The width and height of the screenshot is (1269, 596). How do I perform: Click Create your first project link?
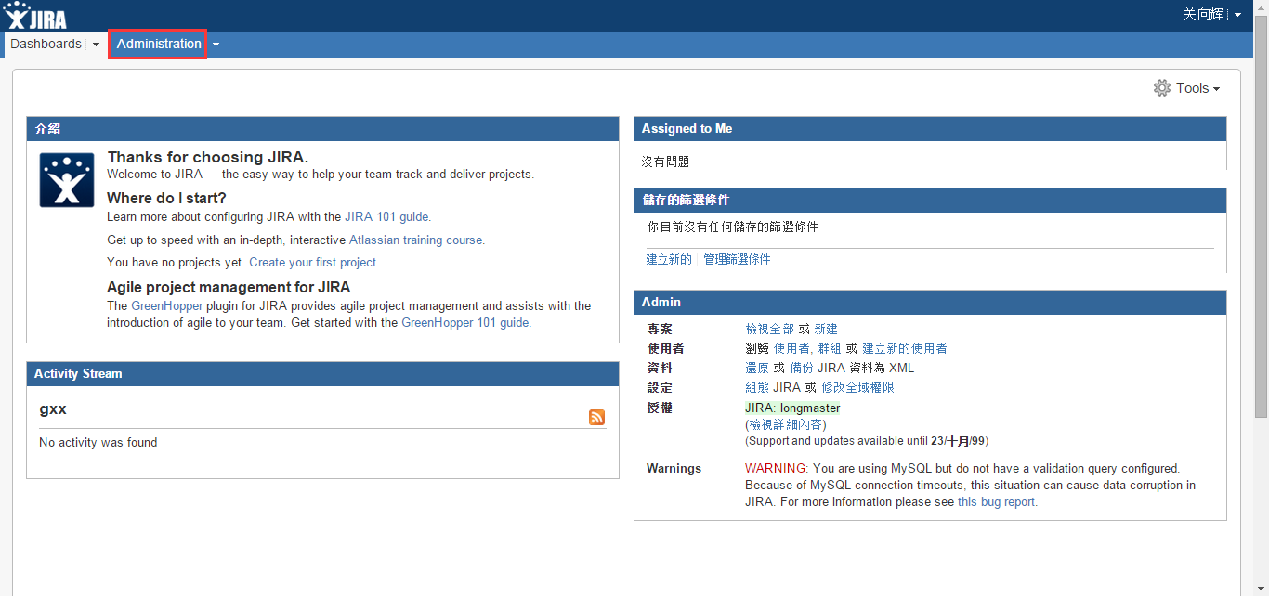[x=313, y=262]
